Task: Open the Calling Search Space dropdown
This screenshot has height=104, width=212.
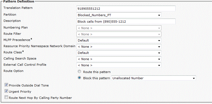Action: pyautogui.click(x=119, y=59)
